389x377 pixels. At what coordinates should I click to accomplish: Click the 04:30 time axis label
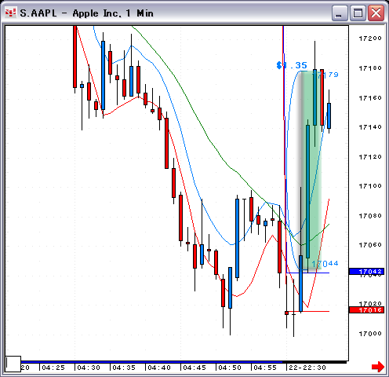coord(89,368)
